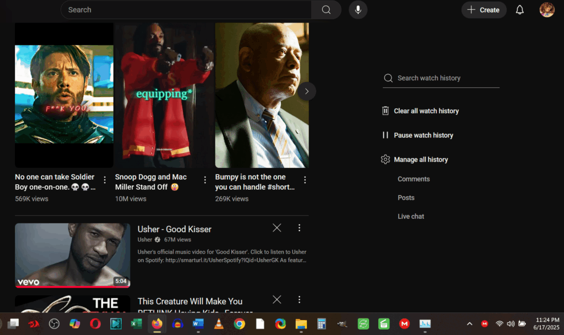Open the large MEGA app icon in taskbar
This screenshot has height=335, width=564.
click(404, 324)
